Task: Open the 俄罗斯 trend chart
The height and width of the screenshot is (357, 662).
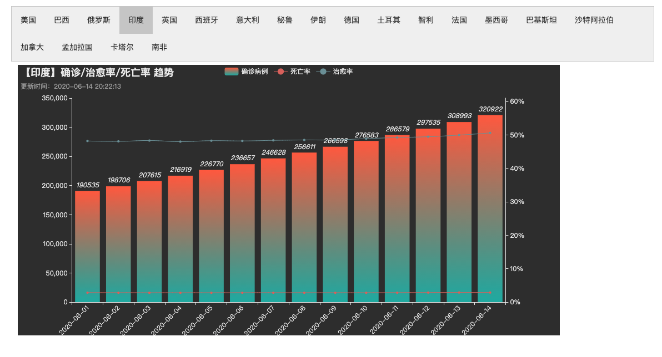Action: 99,20
